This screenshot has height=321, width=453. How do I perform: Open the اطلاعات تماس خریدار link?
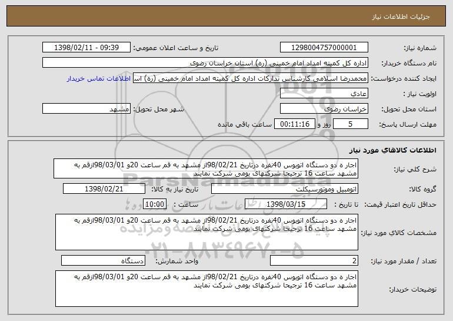[98, 79]
